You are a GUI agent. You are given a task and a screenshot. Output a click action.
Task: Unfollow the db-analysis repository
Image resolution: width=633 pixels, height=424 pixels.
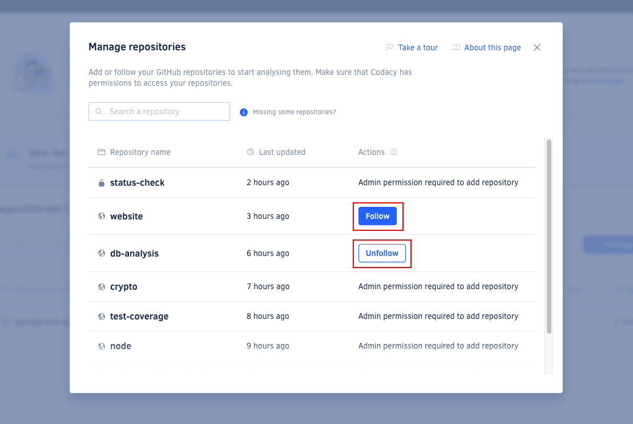click(382, 253)
